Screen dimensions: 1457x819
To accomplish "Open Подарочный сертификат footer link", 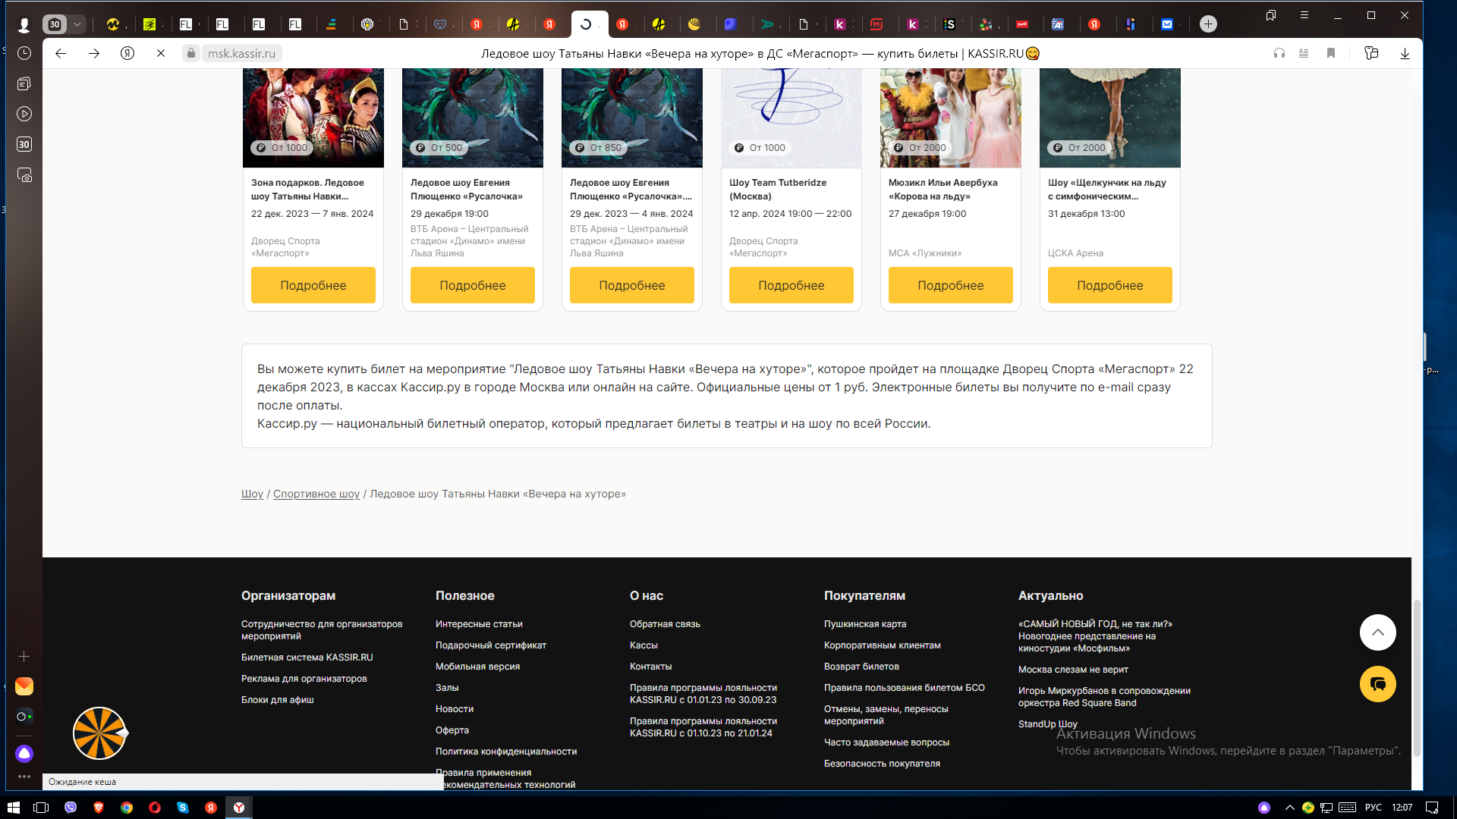I will pyautogui.click(x=491, y=645).
